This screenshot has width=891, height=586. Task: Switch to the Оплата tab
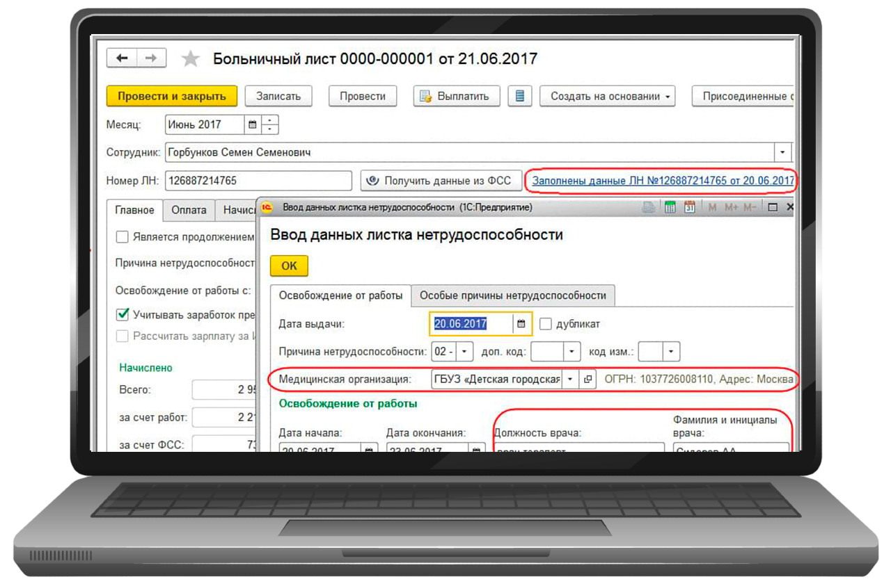189,210
